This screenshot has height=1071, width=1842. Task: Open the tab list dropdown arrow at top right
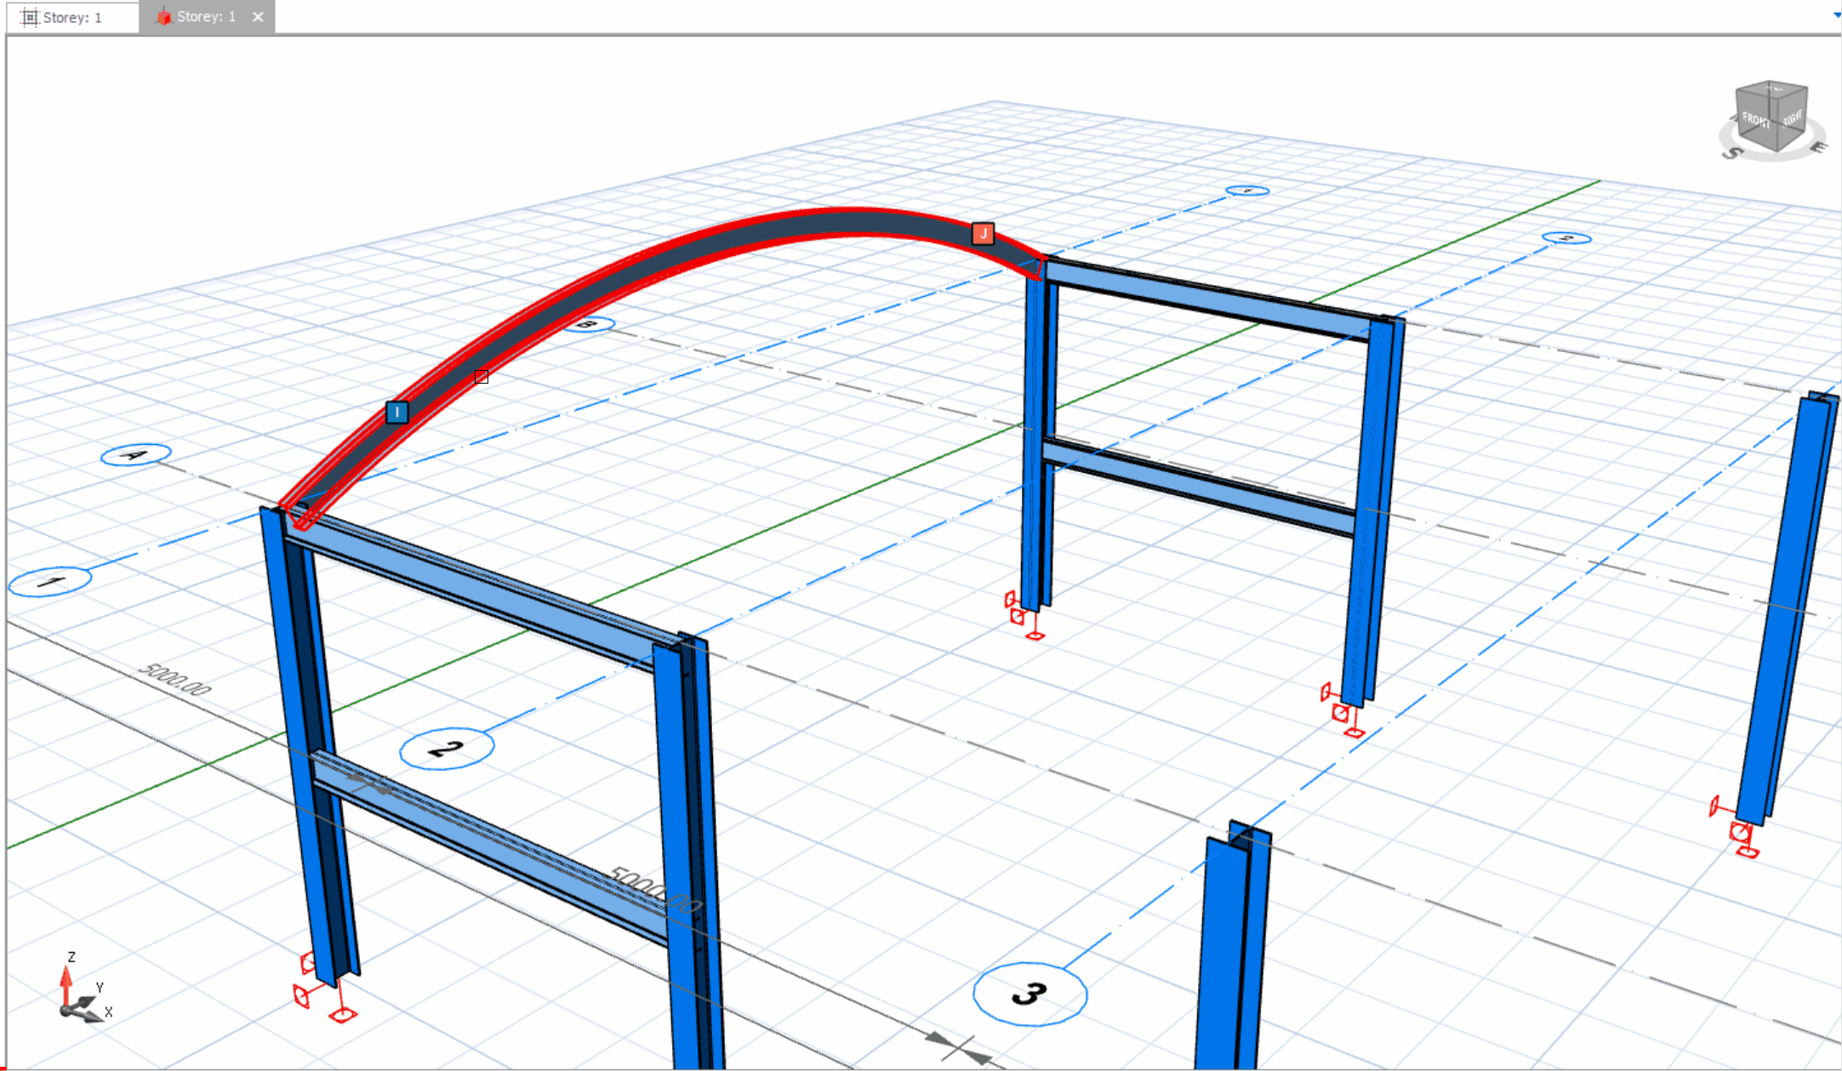click(1836, 14)
